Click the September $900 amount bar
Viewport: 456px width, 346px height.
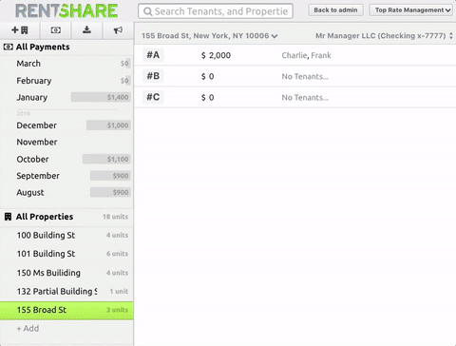[x=110, y=176]
